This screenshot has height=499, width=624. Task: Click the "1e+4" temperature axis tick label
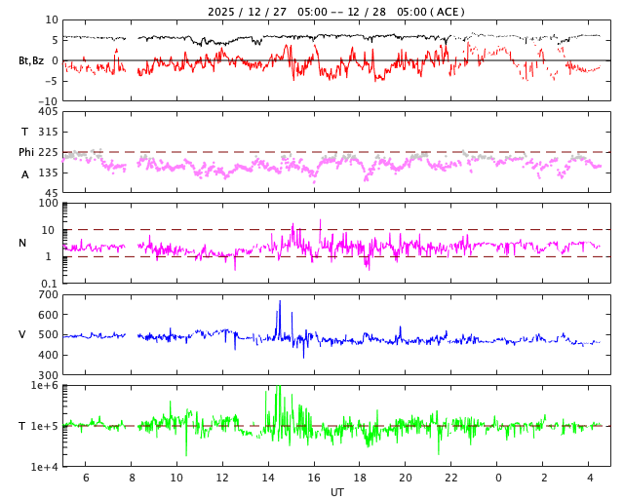[x=44, y=467]
